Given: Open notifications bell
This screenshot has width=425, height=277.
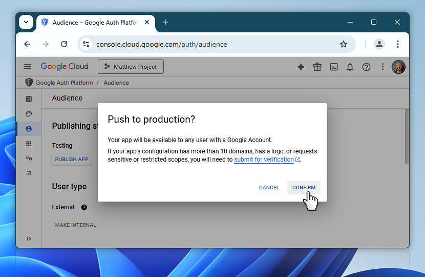Looking at the screenshot, I should click(x=350, y=67).
